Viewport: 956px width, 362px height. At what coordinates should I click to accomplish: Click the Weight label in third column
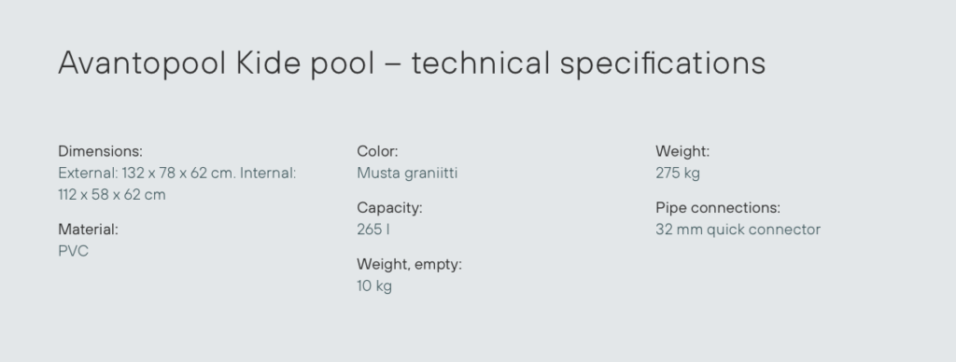point(682,151)
